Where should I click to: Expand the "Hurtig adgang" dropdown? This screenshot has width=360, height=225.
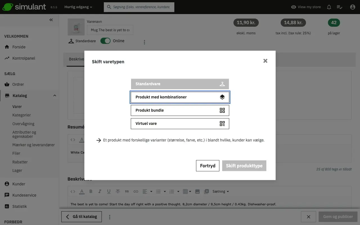78,7
